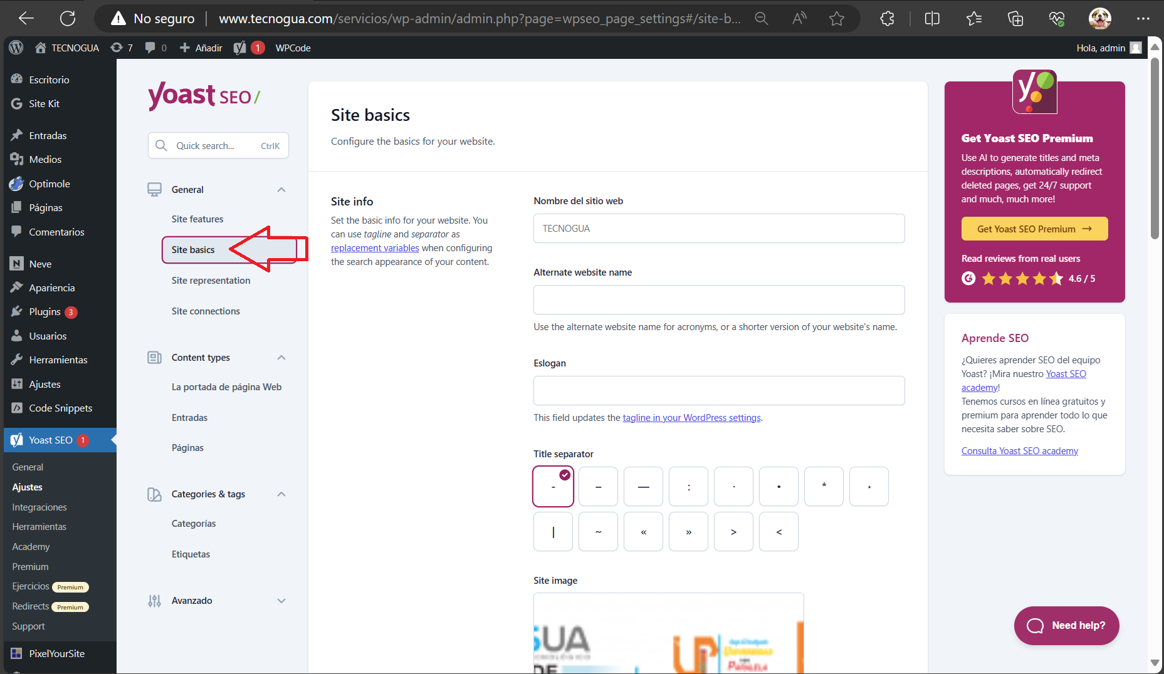Open Apariencia in the sidebar
This screenshot has width=1164, height=674.
click(51, 288)
